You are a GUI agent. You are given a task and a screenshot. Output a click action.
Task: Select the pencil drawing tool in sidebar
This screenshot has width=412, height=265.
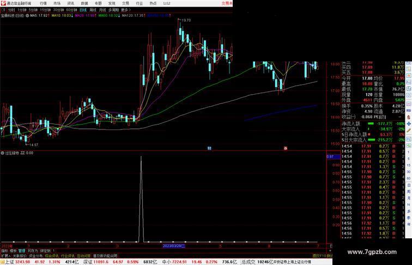pyautogui.click(x=409, y=131)
